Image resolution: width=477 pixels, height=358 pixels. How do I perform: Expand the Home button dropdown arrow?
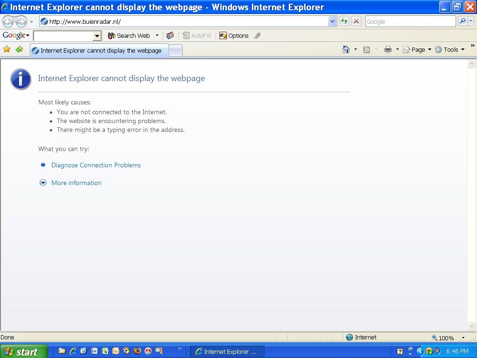pos(355,49)
